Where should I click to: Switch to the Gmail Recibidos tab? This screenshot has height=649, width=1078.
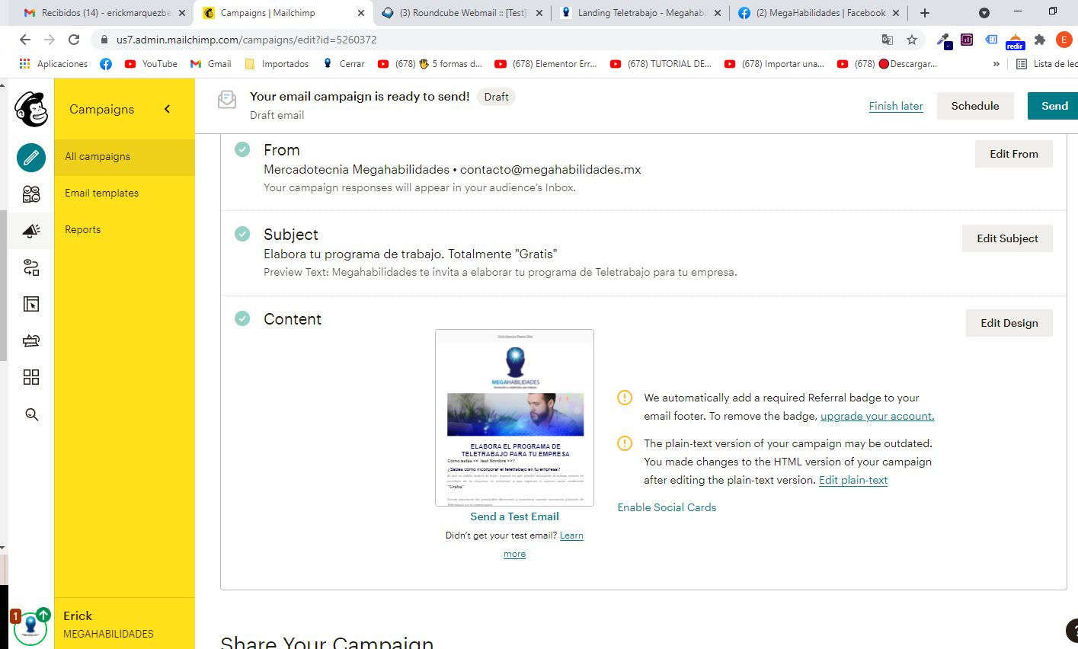(104, 13)
